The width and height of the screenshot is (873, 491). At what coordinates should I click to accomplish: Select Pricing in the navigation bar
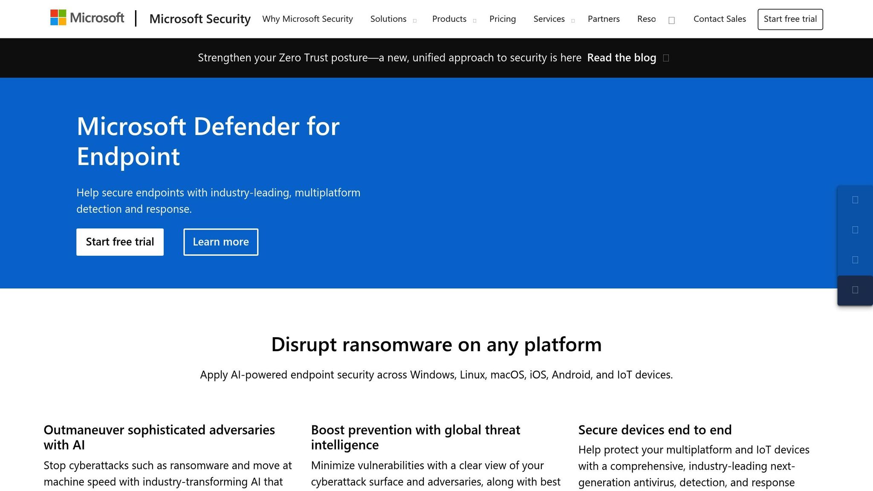503,19
